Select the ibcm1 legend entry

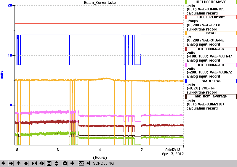click(x=211, y=33)
